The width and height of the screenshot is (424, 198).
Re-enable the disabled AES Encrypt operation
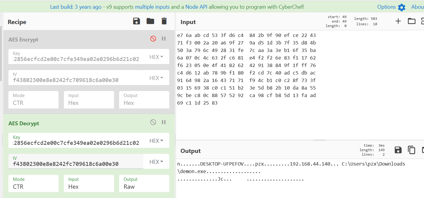(x=153, y=38)
